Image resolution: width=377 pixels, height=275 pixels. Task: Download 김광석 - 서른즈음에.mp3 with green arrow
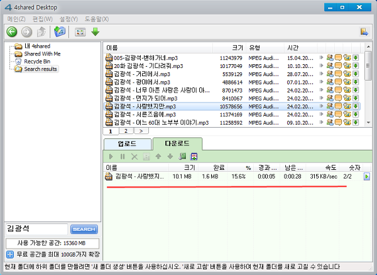click(356, 115)
